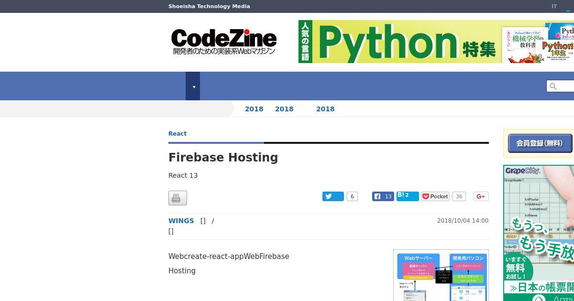This screenshot has width=574, height=301.
Task: Share article on Google Plus
Action: click(481, 196)
